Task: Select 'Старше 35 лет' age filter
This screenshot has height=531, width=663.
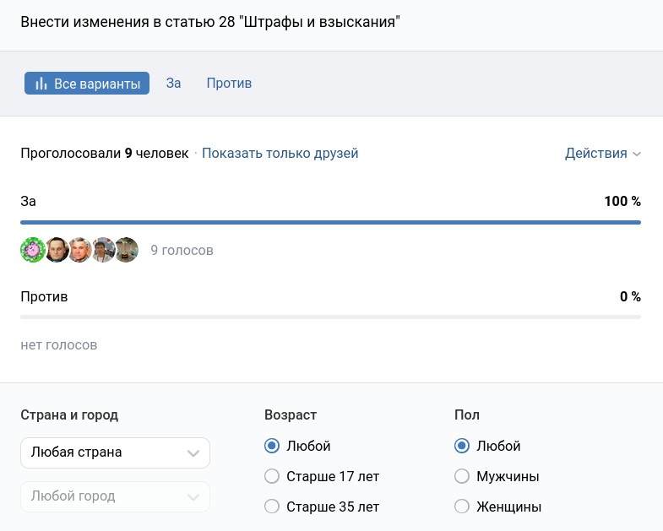Action: 272,507
